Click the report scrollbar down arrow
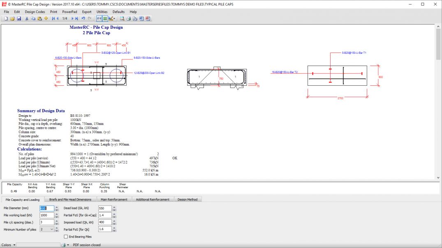Image resolution: width=442 pixels, height=248 pixels. [x=438, y=177]
